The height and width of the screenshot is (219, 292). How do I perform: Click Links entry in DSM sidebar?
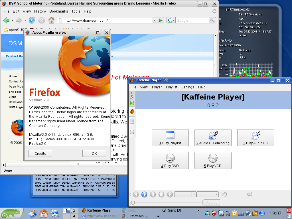click(x=13, y=97)
